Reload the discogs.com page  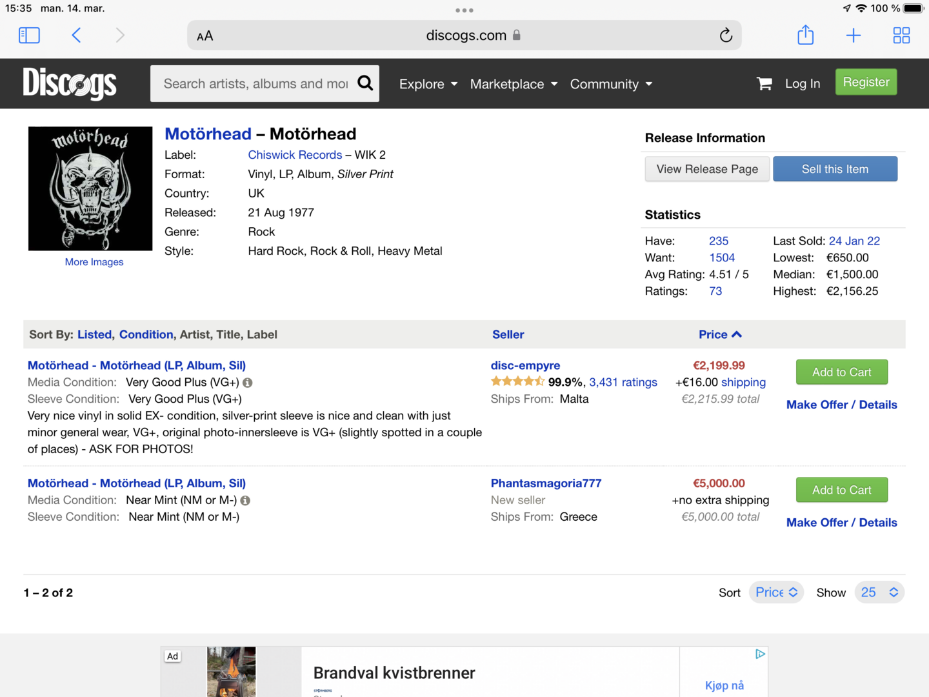[726, 35]
